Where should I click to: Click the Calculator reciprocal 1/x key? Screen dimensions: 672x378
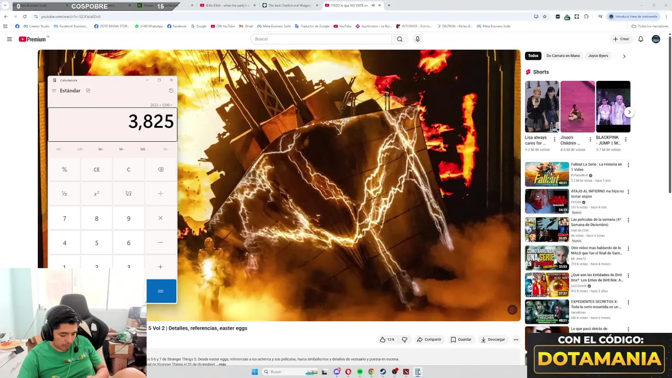click(x=65, y=194)
